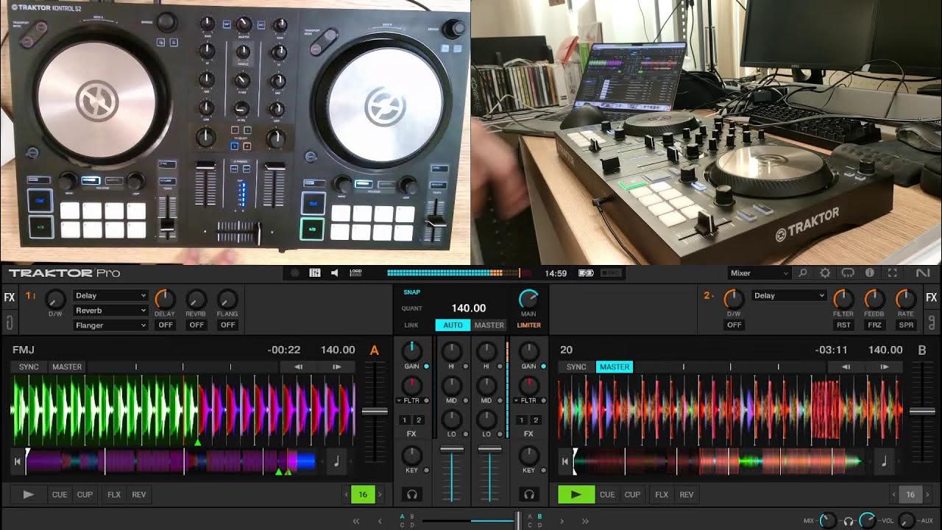Click the quantize note icon on Deck A

pos(336,462)
